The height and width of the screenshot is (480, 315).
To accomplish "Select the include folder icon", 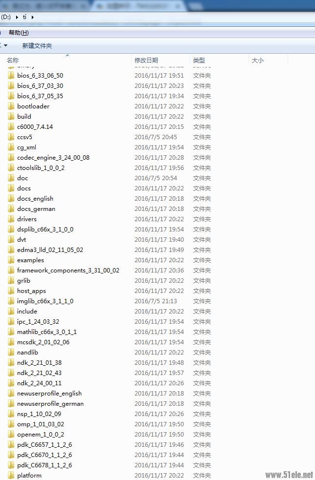I will click(x=11, y=312).
